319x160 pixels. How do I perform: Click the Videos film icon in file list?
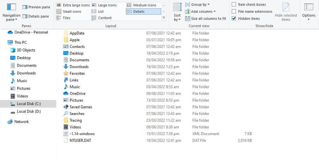click(x=66, y=127)
